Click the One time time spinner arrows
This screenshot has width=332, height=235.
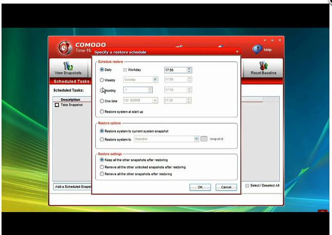189,100
